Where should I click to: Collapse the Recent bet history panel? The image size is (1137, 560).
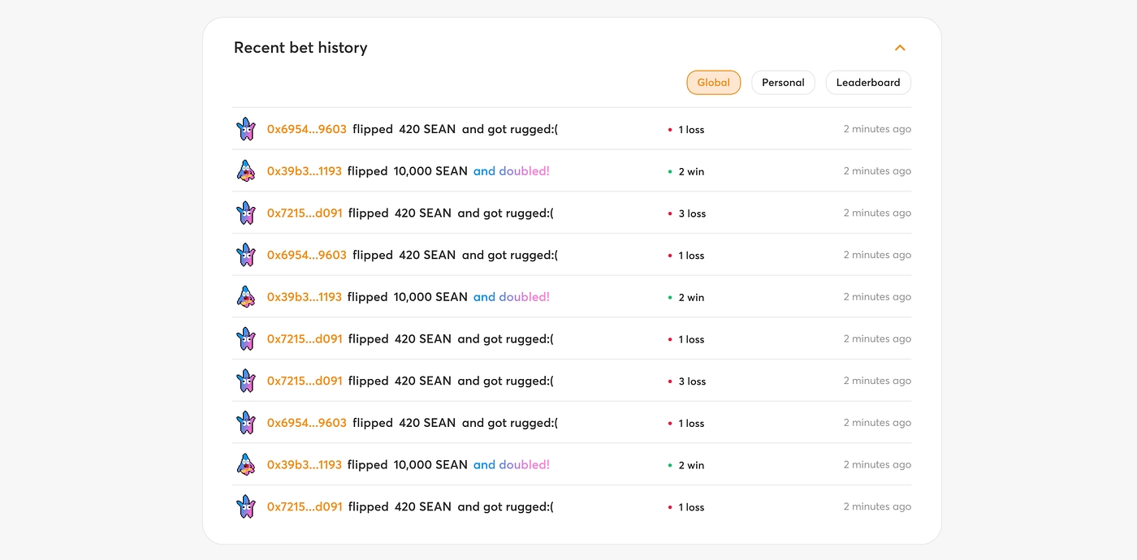tap(899, 48)
